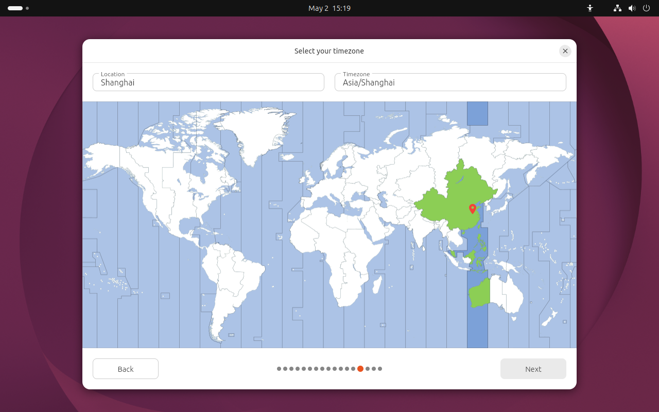Continue with the Next button

(x=533, y=369)
